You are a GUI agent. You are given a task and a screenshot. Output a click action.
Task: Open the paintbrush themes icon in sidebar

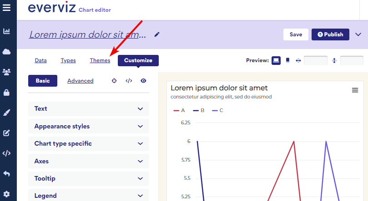pyautogui.click(x=6, y=113)
